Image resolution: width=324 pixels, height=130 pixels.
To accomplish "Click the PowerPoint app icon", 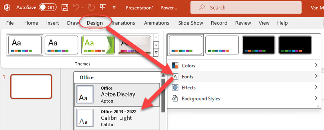I will (7, 7).
